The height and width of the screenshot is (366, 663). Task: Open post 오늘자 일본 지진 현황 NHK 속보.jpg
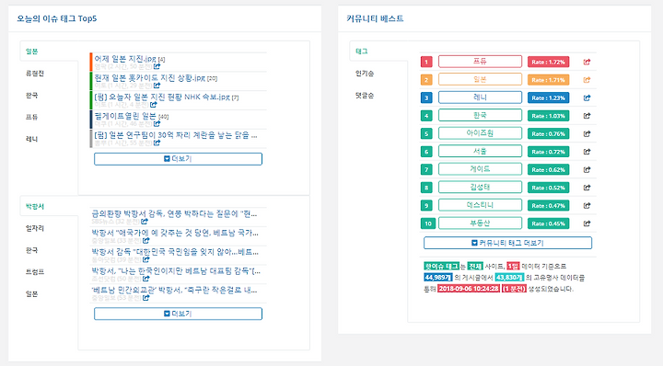coord(162,97)
